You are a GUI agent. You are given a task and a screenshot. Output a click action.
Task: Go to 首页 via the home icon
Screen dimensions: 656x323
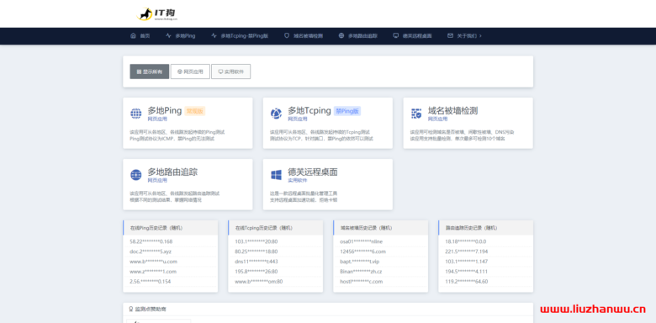tap(133, 36)
